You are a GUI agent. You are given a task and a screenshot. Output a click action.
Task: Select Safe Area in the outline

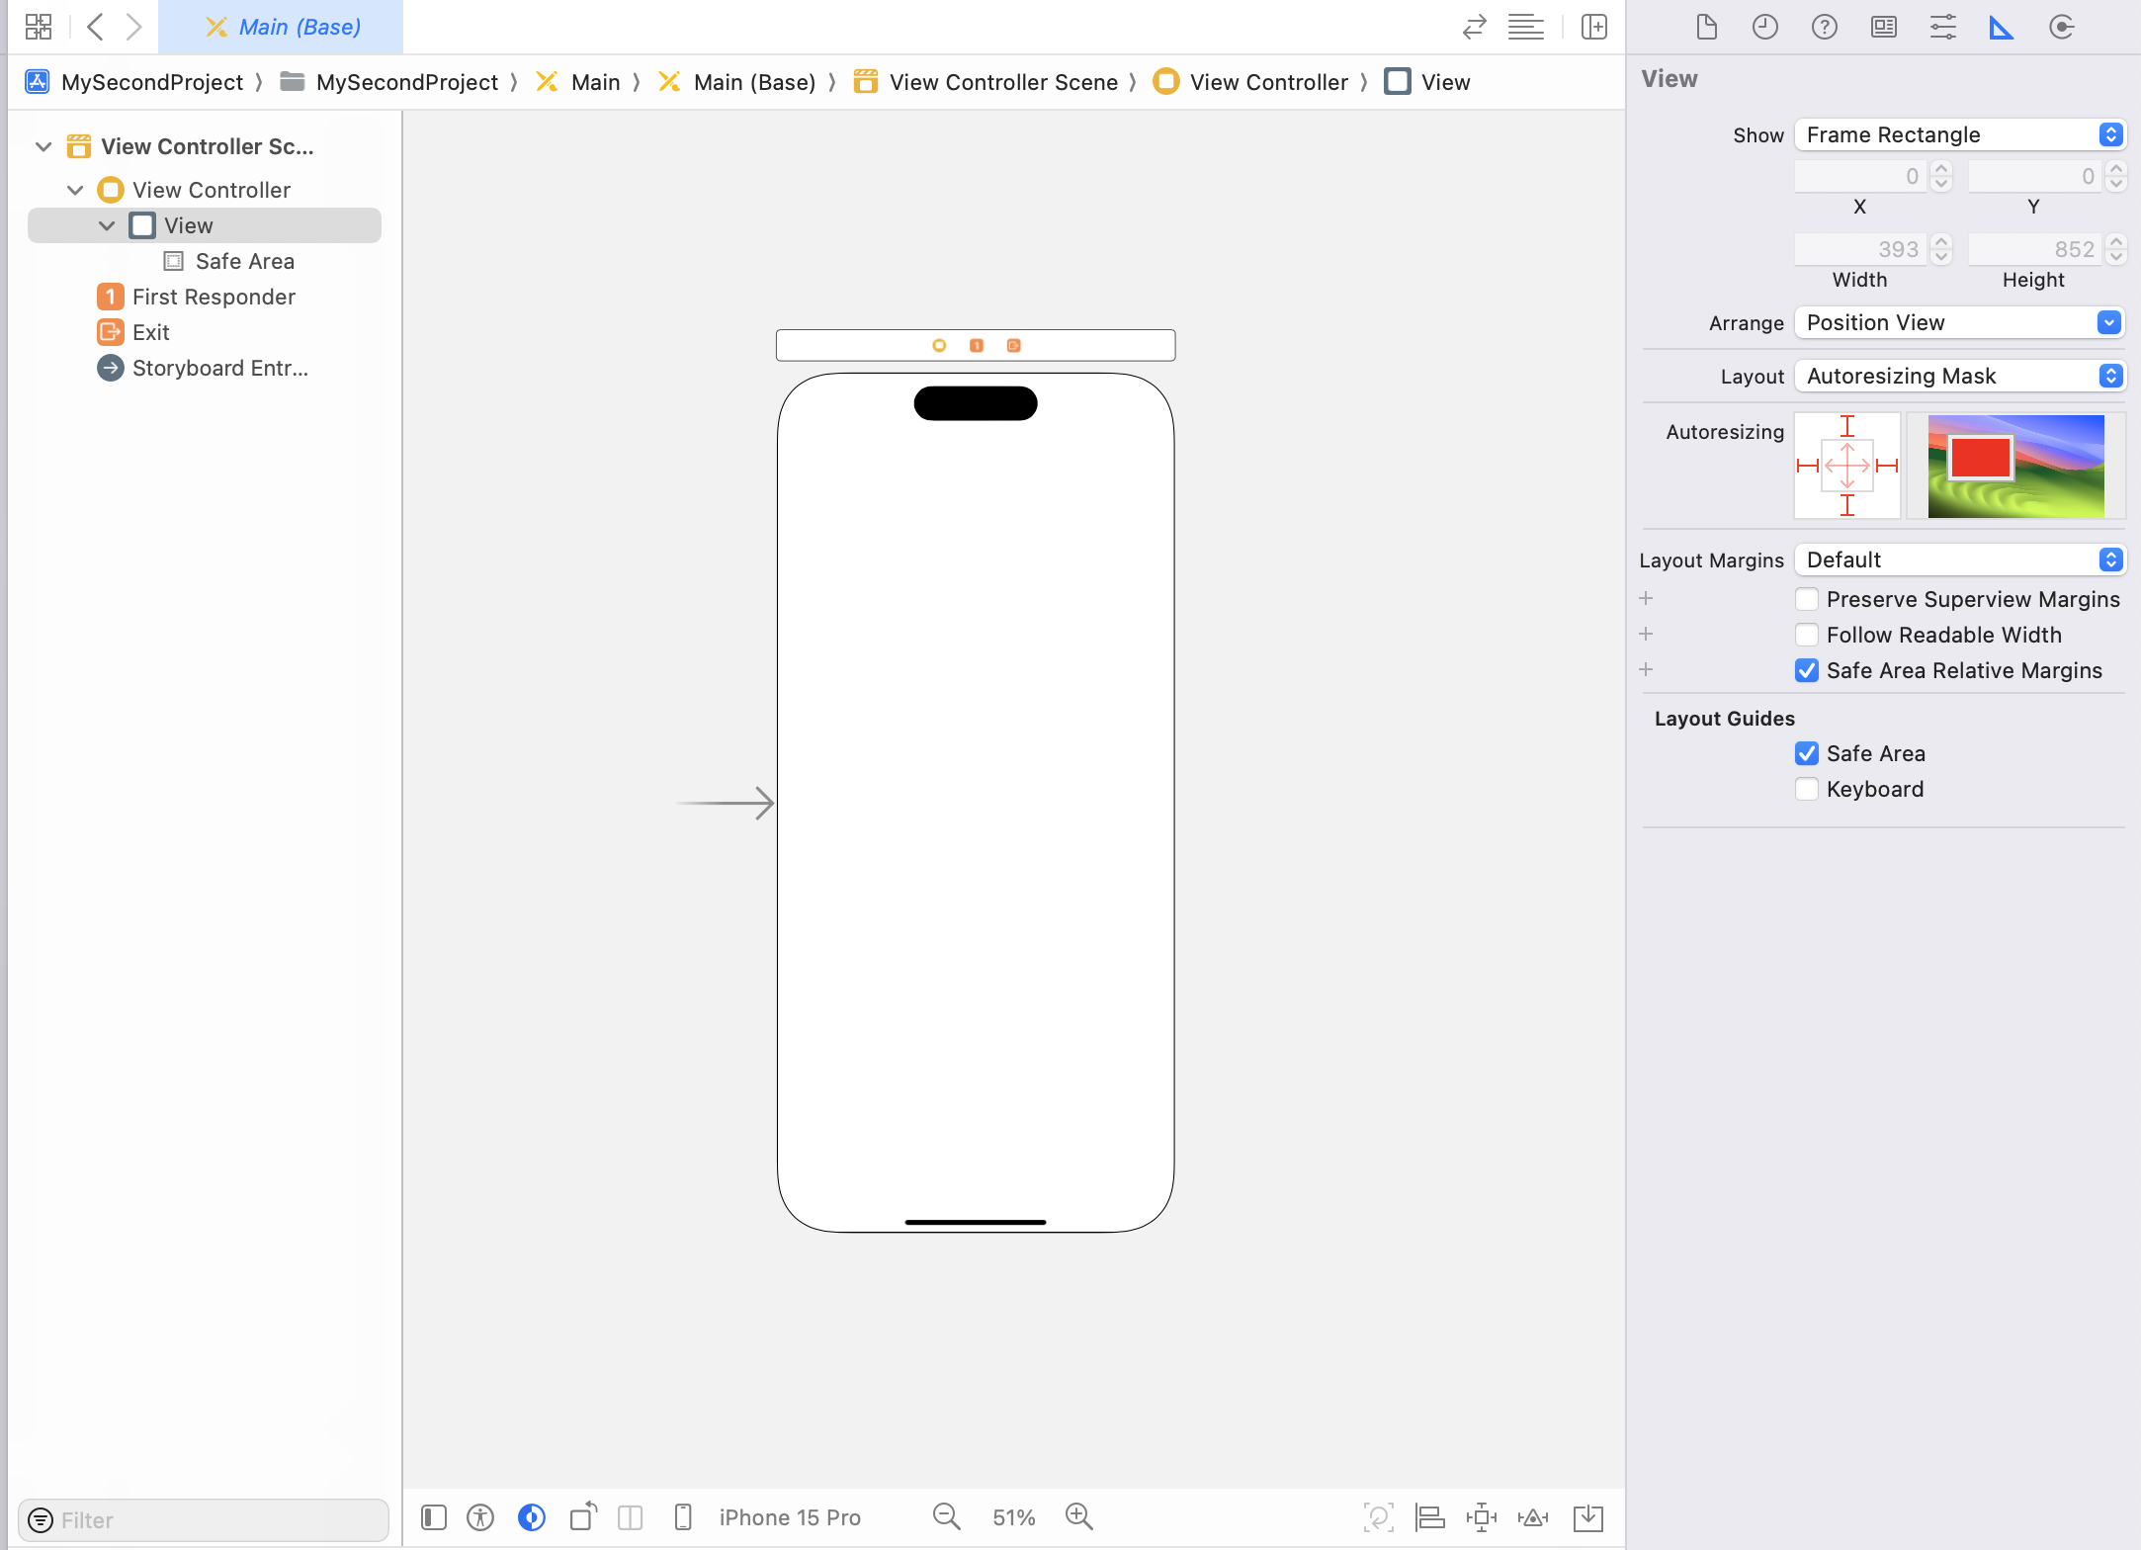click(244, 261)
